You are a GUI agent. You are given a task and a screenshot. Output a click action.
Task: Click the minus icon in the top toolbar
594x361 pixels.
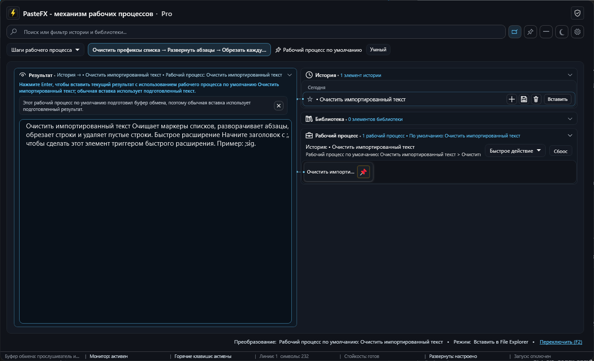click(546, 32)
